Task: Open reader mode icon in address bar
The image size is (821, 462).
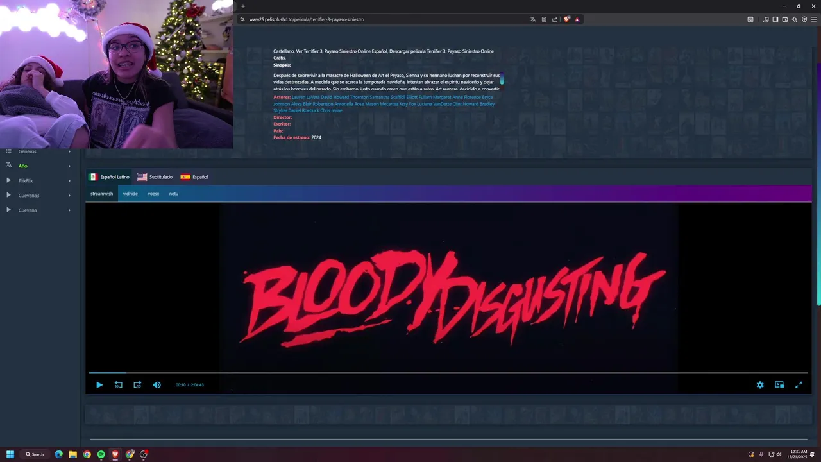Action: (544, 19)
